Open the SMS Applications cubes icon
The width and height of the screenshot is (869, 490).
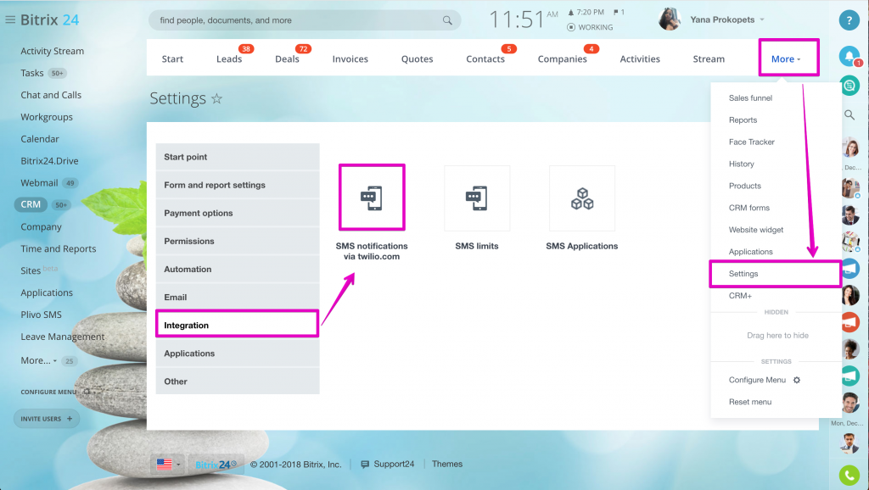tap(582, 198)
